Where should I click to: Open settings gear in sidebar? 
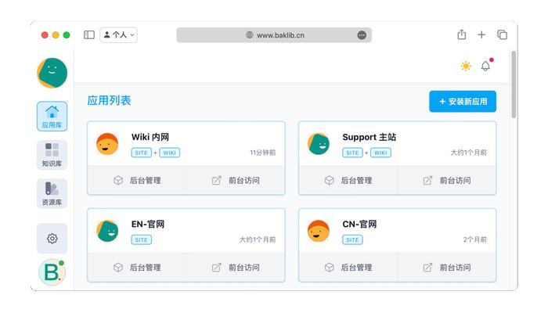coord(52,239)
